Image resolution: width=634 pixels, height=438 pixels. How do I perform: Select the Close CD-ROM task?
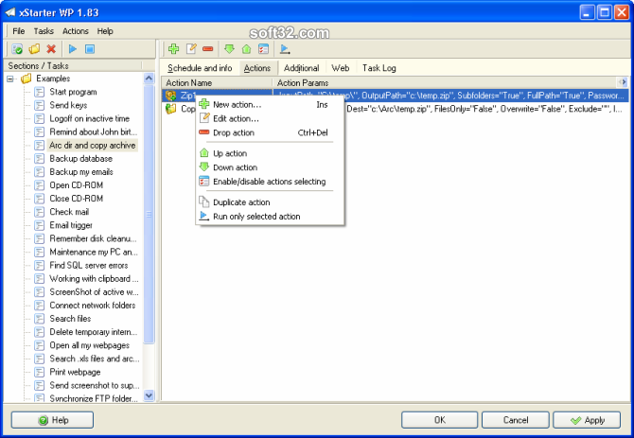77,199
